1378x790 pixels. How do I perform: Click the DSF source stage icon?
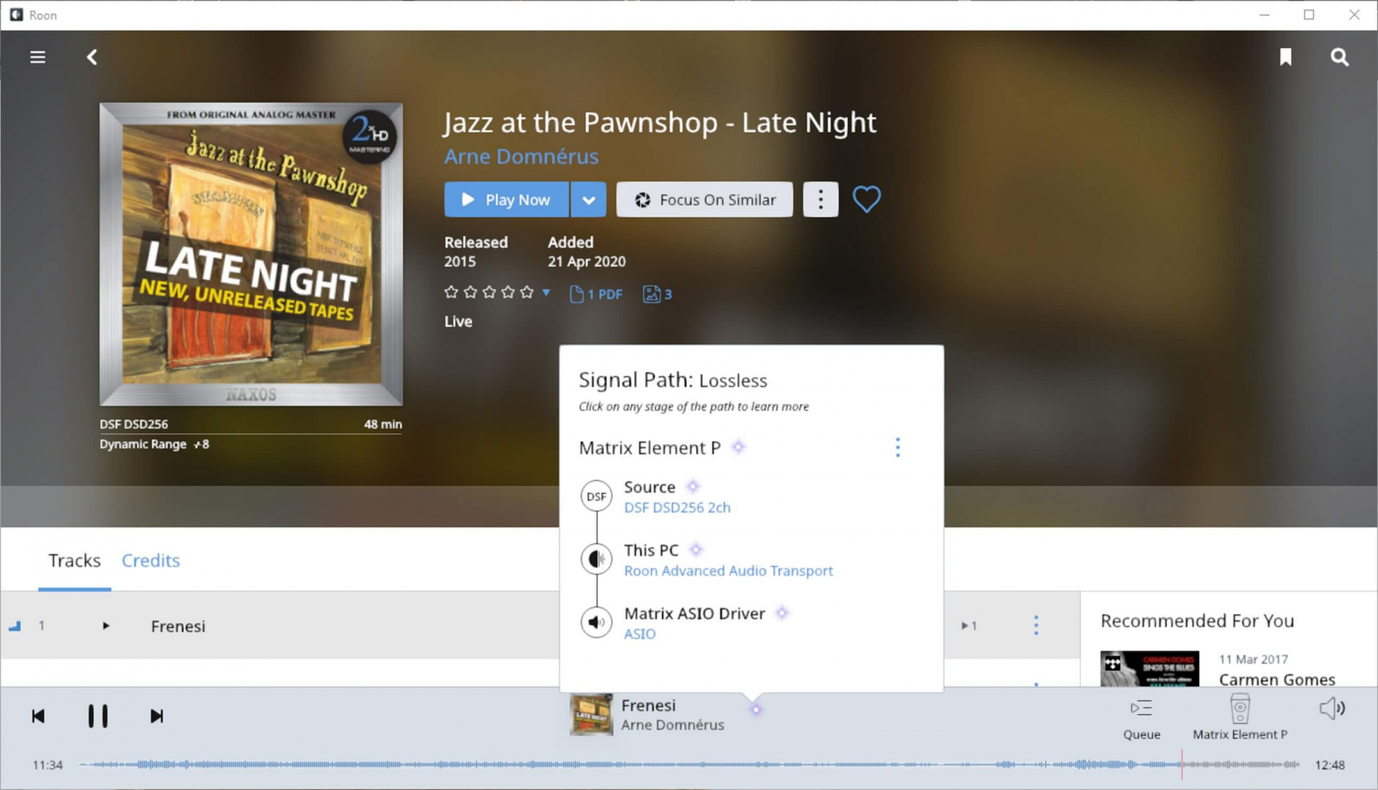point(596,496)
